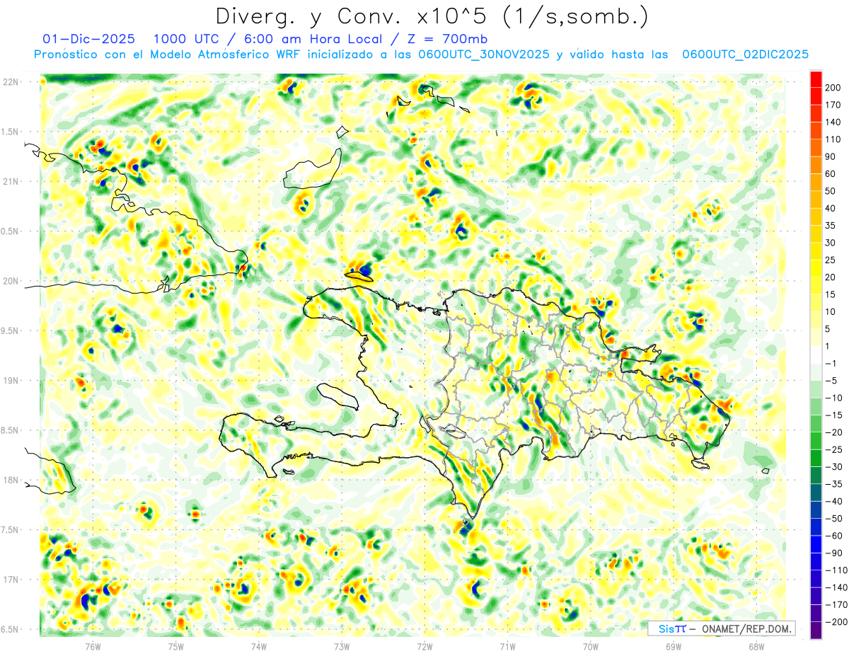Click the 0.5N latitude axis label
The width and height of the screenshot is (849, 656).
[x=10, y=231]
